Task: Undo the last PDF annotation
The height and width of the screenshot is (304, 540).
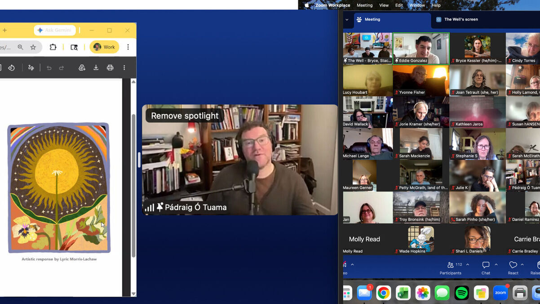Action: (49, 67)
